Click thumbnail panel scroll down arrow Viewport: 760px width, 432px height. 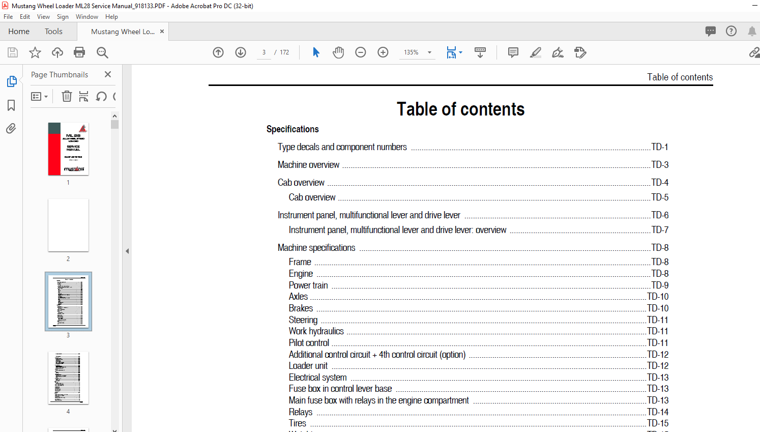(114, 429)
